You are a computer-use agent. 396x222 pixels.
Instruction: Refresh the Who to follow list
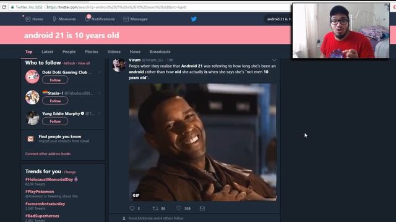tap(69, 64)
